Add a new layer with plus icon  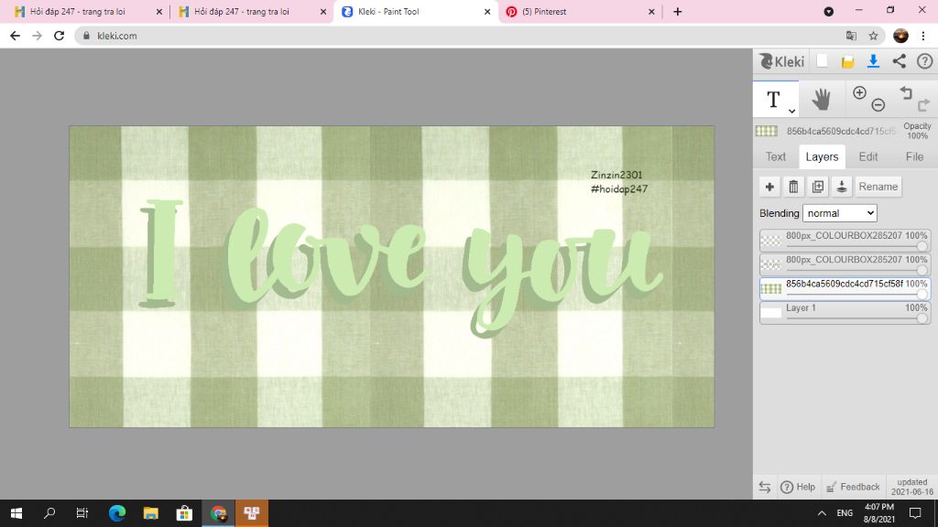[x=769, y=187]
